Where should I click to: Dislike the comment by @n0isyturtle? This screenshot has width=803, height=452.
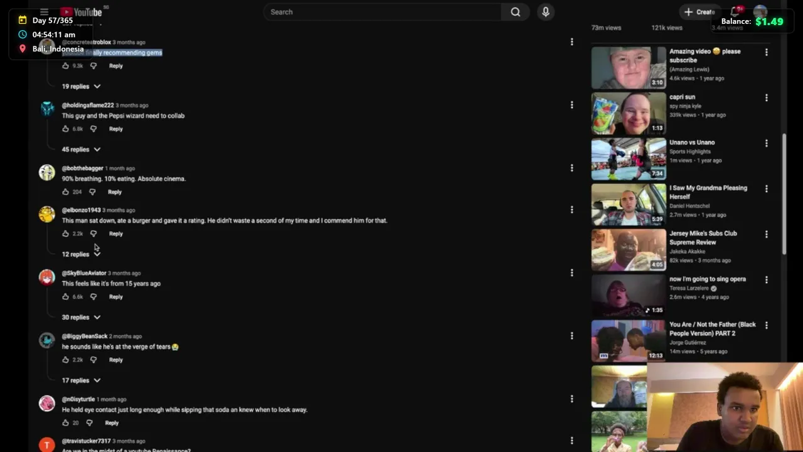pyautogui.click(x=89, y=423)
